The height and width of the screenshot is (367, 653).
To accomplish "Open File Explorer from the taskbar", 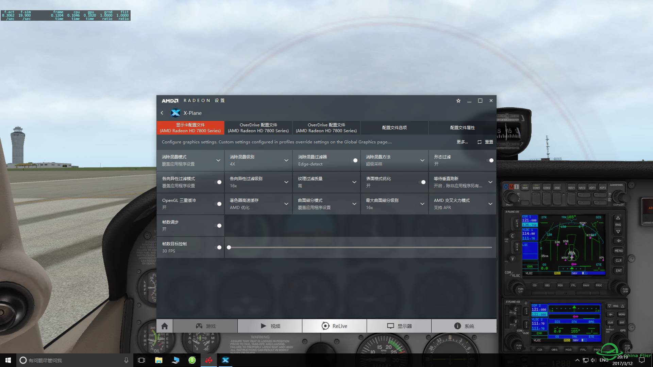I will (x=158, y=360).
